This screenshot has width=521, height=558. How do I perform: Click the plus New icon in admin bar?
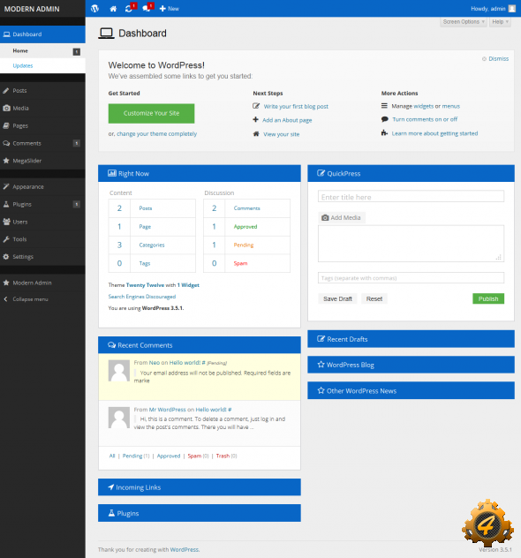point(162,9)
